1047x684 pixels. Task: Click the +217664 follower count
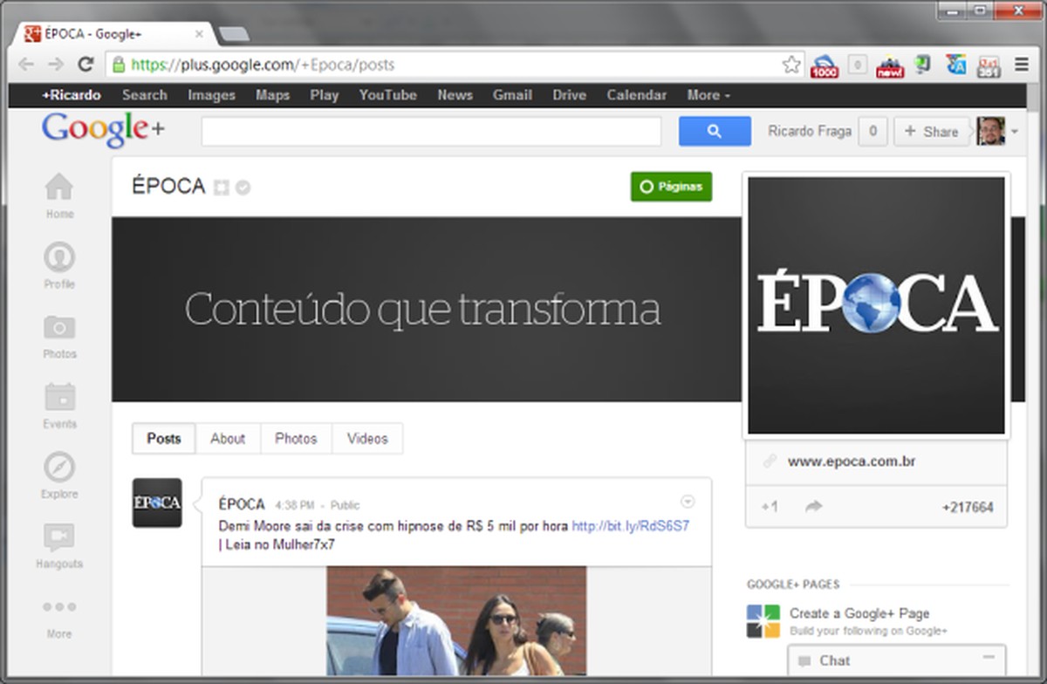point(968,508)
